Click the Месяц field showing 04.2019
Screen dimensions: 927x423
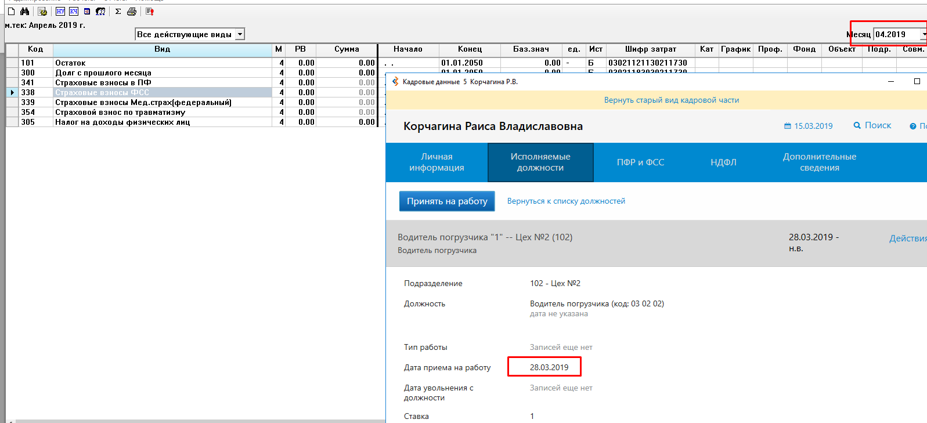click(x=897, y=34)
